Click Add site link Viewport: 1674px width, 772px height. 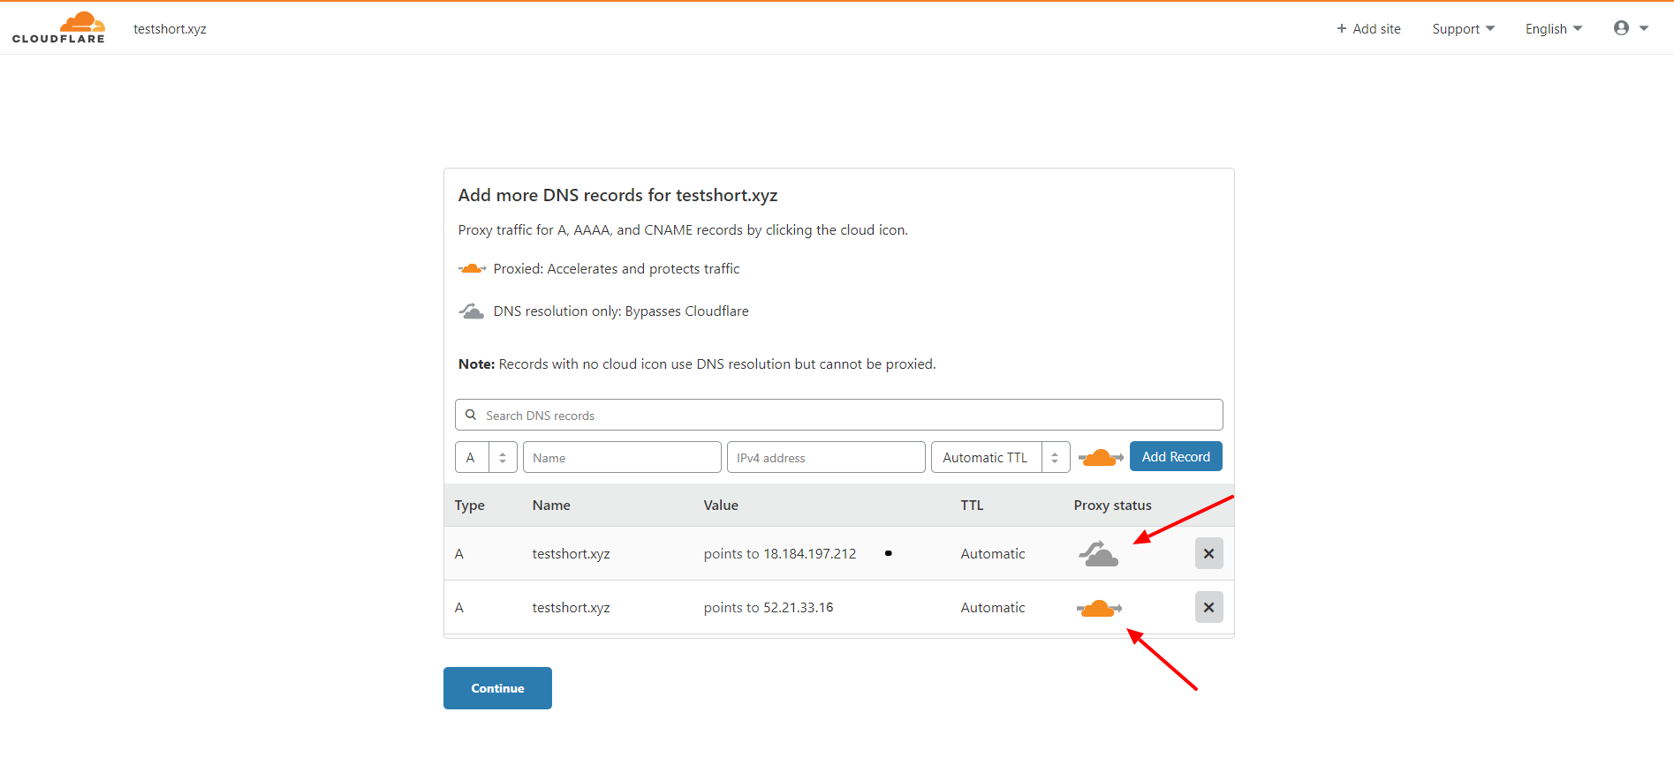(1368, 29)
